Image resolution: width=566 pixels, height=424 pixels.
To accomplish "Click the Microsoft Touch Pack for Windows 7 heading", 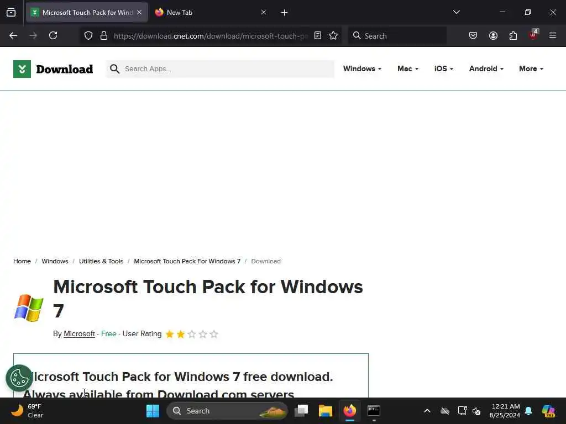I will tap(208, 299).
